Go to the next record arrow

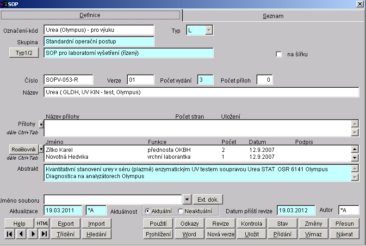[32, 234]
